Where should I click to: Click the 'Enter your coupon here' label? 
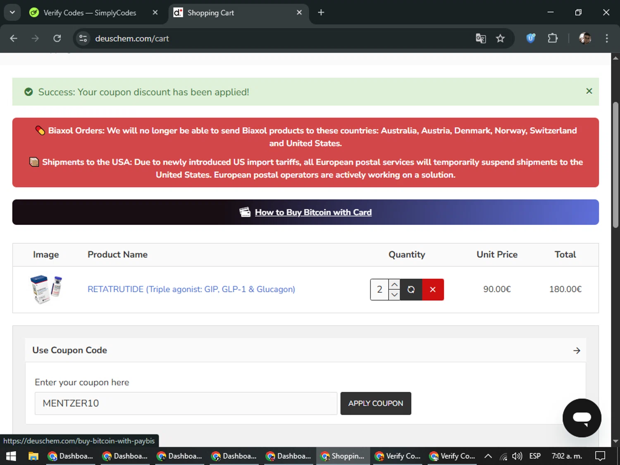tap(82, 382)
